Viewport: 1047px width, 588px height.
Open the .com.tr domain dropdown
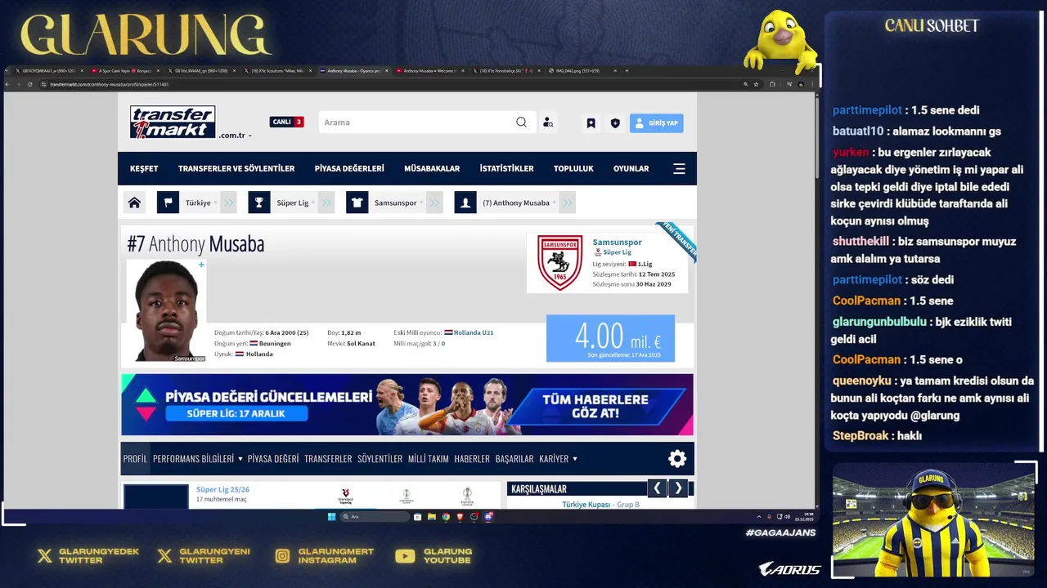pyautogui.click(x=236, y=136)
